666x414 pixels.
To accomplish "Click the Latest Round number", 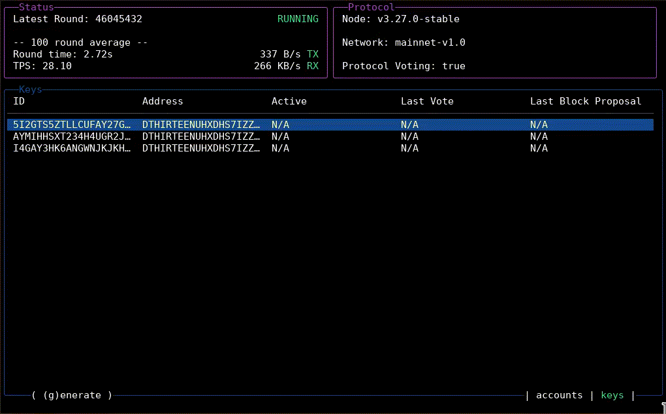I will coord(119,19).
